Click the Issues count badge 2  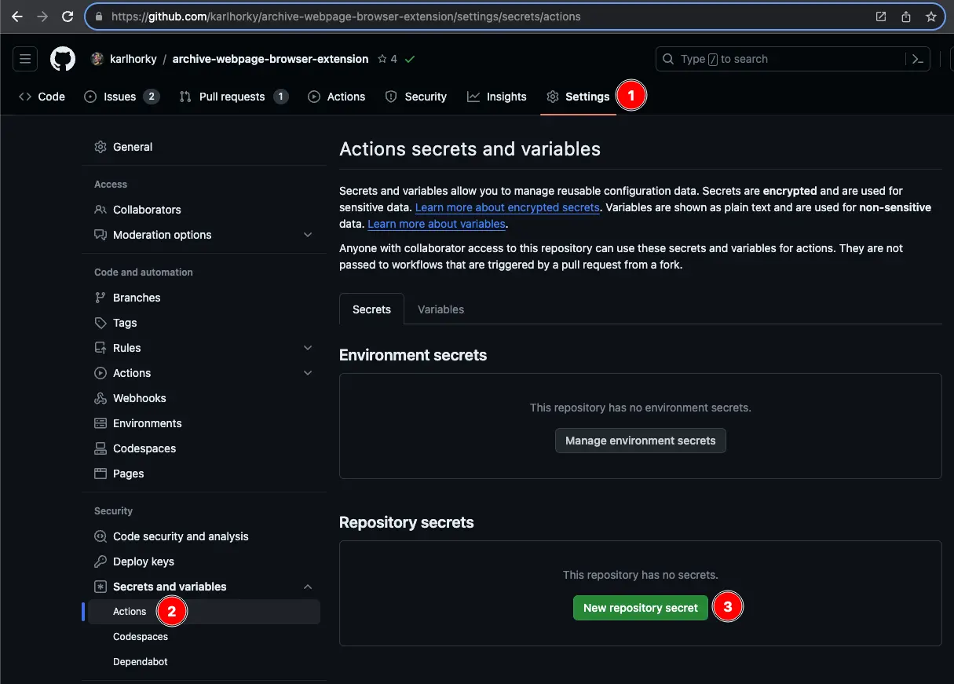[x=152, y=97]
